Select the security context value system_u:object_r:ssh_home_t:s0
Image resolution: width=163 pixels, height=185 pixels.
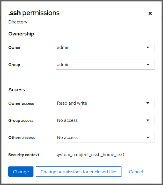tap(90, 155)
